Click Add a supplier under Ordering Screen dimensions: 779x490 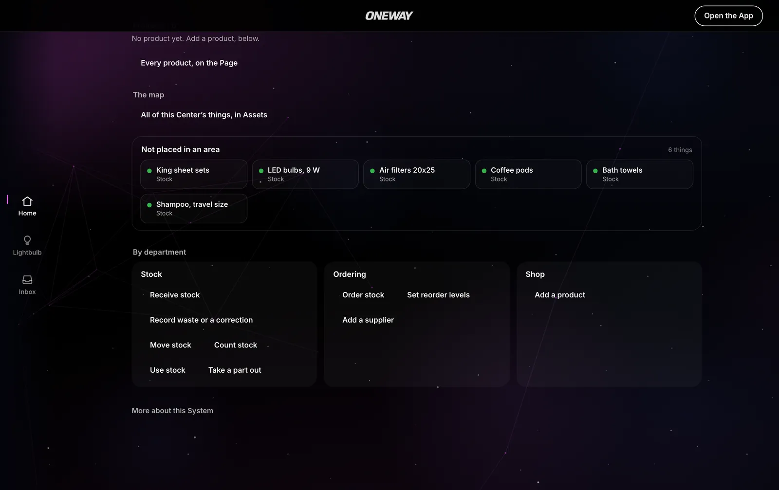[368, 320]
